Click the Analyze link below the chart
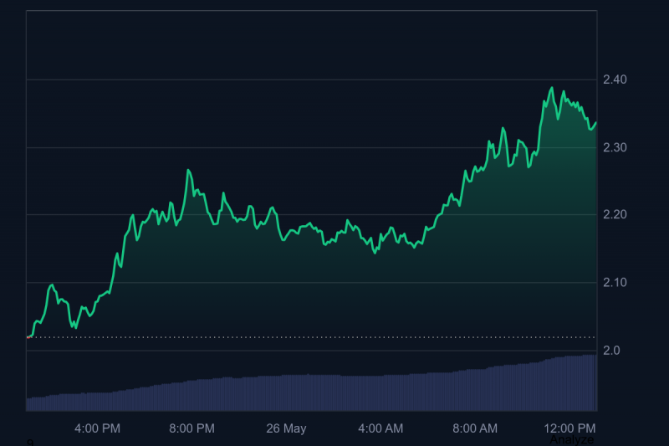This screenshot has height=446, width=669. [x=571, y=440]
